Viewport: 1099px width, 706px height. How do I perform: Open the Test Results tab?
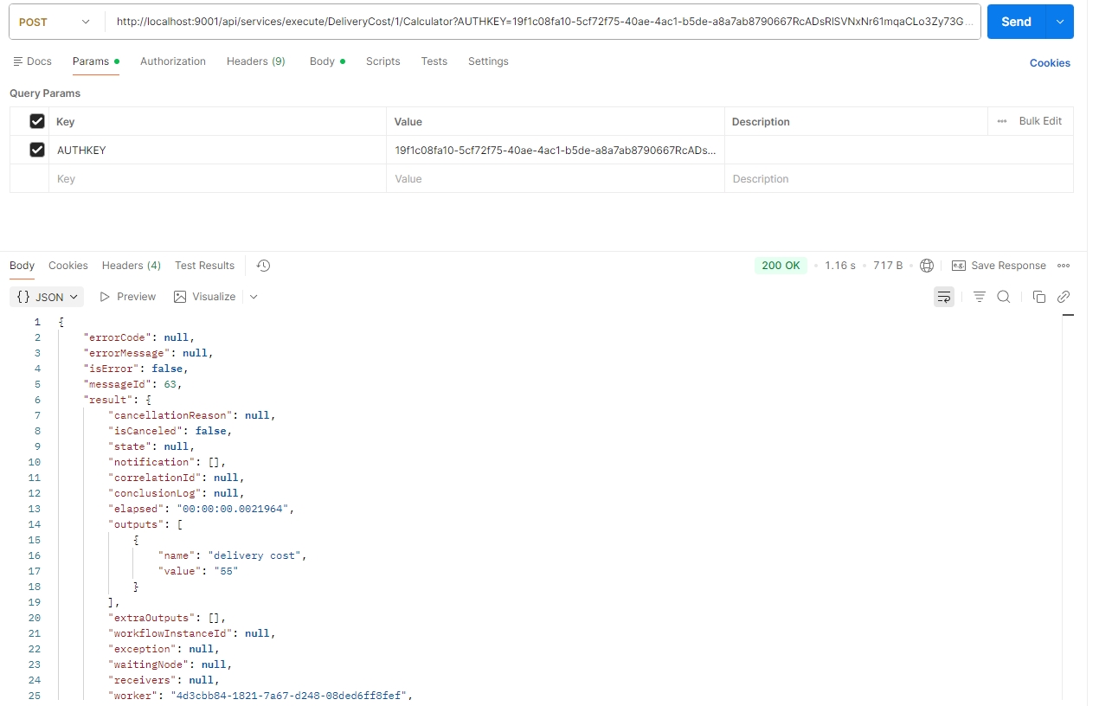[x=204, y=266]
